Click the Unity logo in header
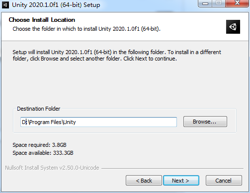 233,27
